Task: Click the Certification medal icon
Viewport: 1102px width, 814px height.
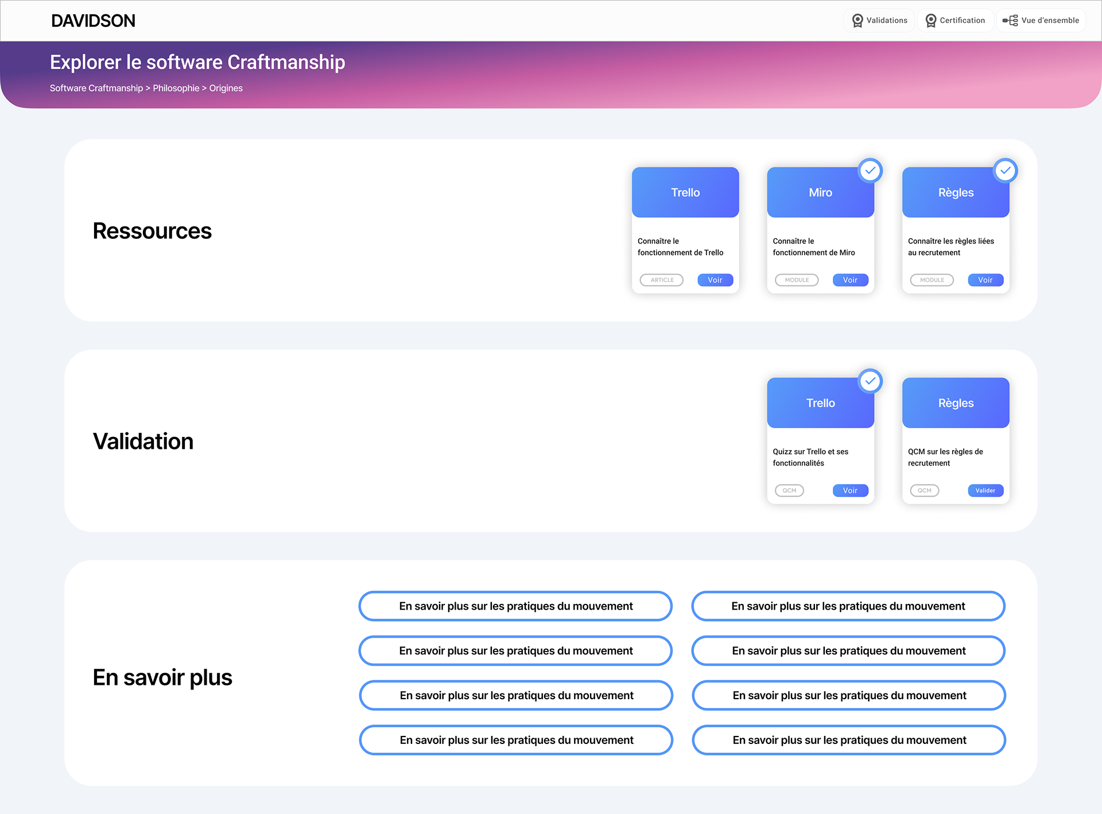Action: 930,21
